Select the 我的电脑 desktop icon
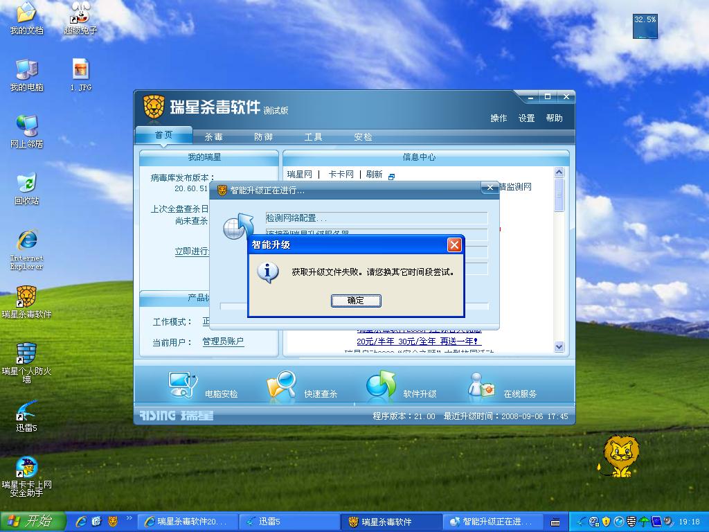The width and height of the screenshot is (709, 532). click(27, 75)
